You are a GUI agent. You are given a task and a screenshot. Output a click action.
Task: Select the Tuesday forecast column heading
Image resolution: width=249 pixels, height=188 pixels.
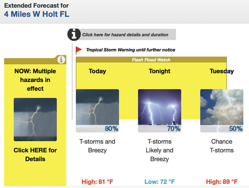[222, 71]
